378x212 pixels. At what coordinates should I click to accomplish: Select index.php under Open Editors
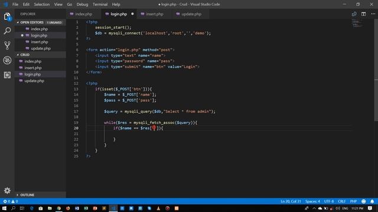click(40, 29)
